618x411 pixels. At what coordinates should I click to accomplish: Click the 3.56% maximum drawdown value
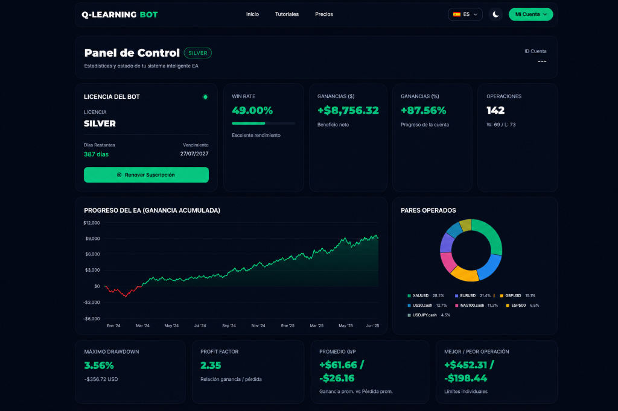point(99,365)
